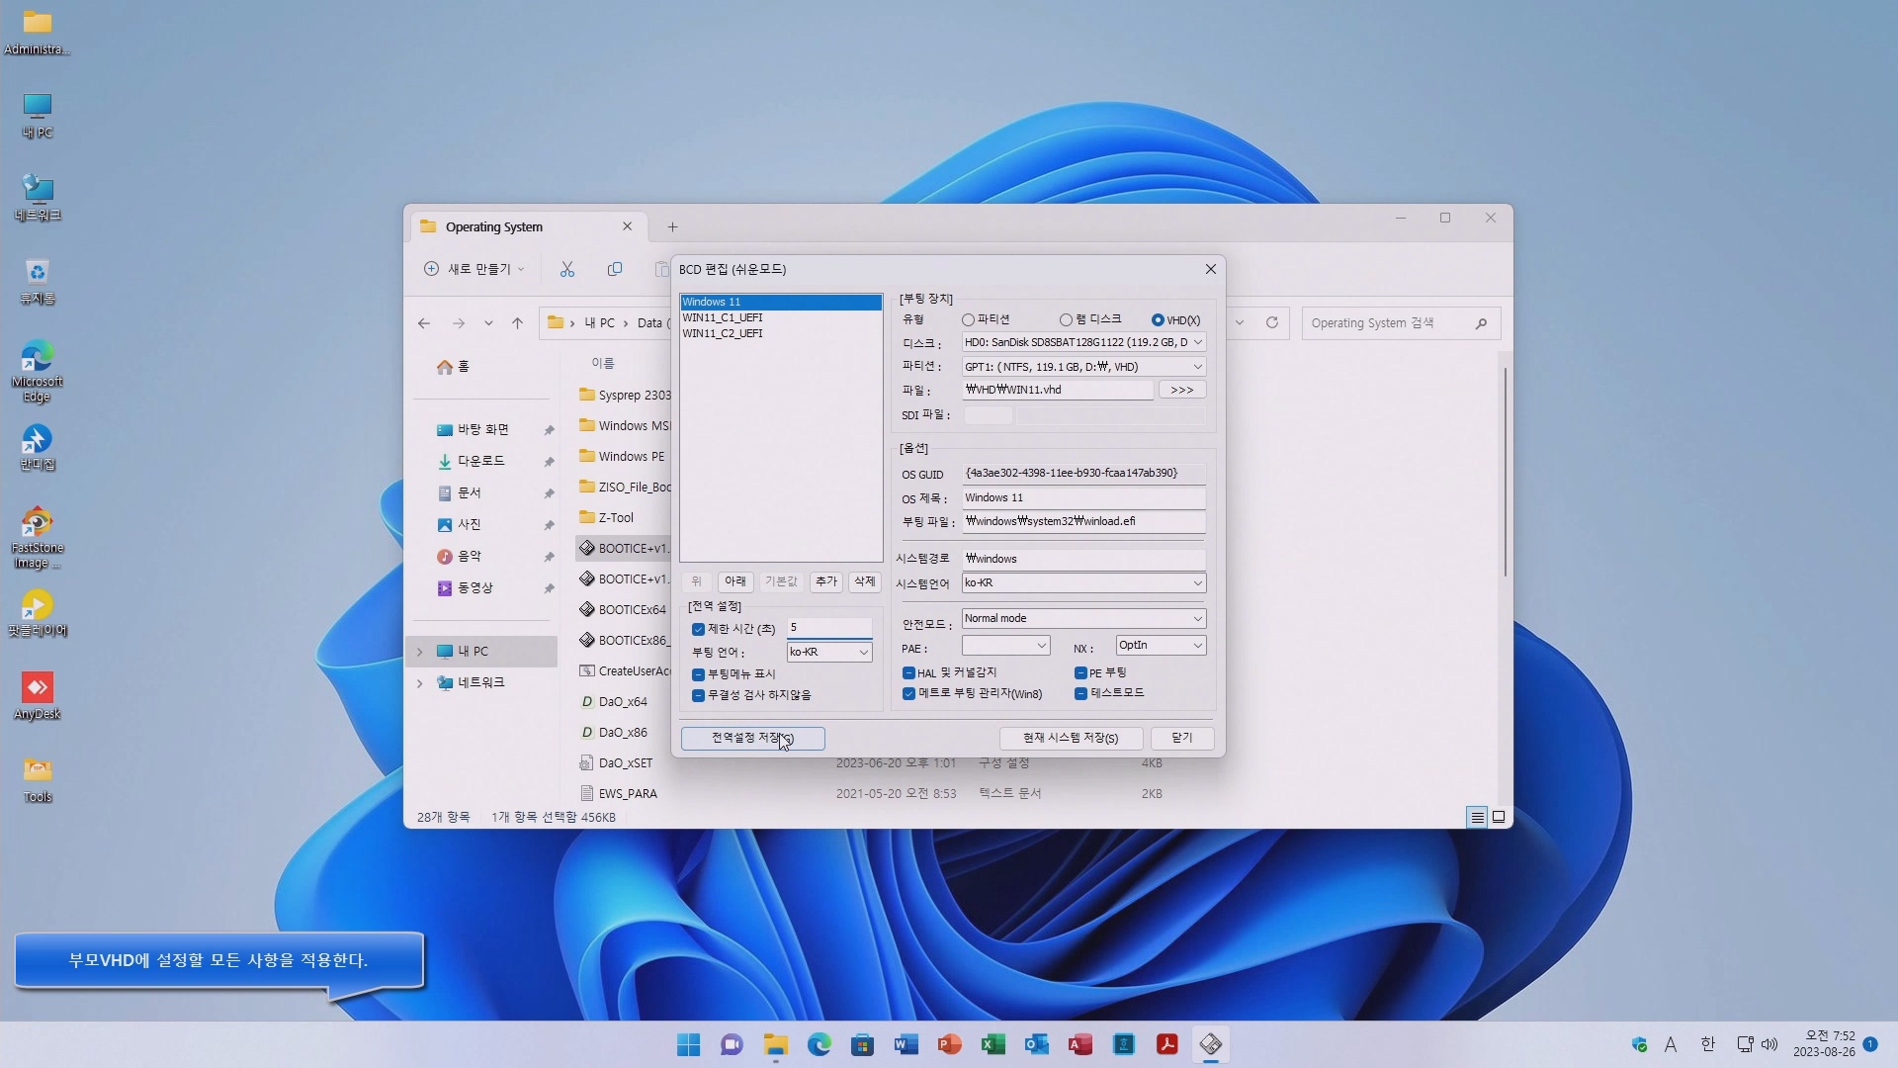
Task: Toggle 부팅메뉴 표시 checkbox
Action: (698, 674)
